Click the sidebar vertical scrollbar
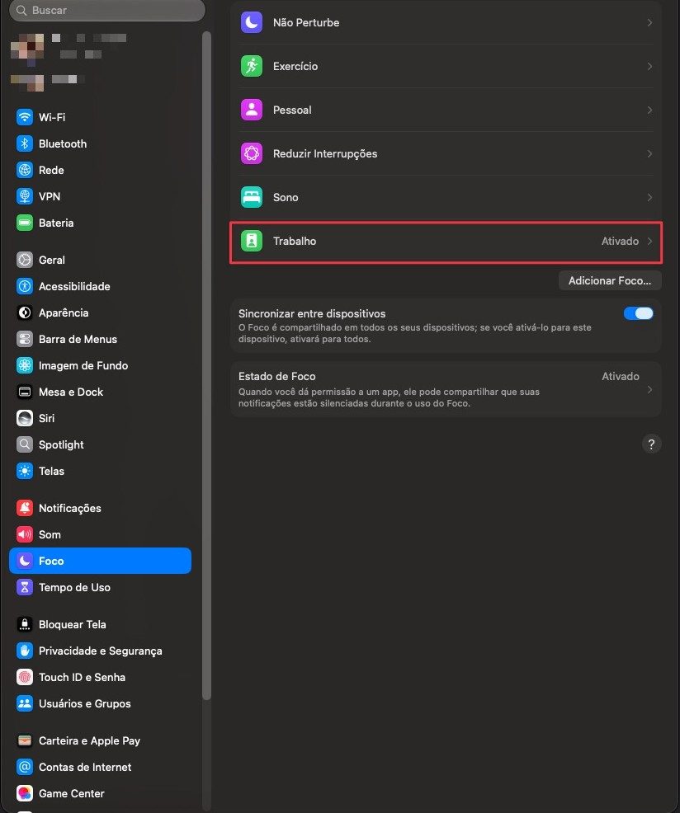680x813 pixels. click(206, 365)
